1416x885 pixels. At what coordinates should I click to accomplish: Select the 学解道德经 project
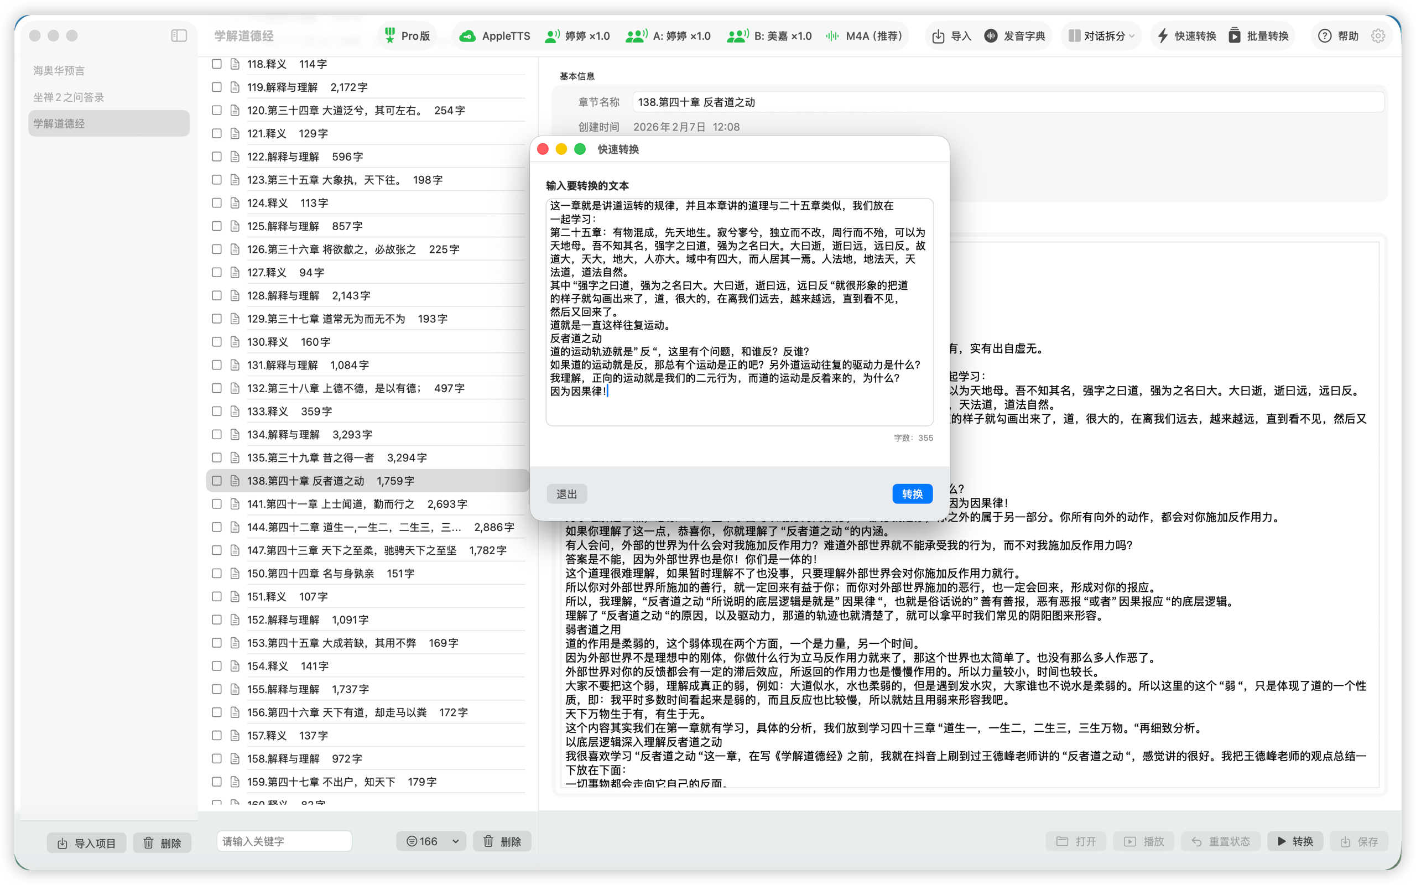coord(109,123)
